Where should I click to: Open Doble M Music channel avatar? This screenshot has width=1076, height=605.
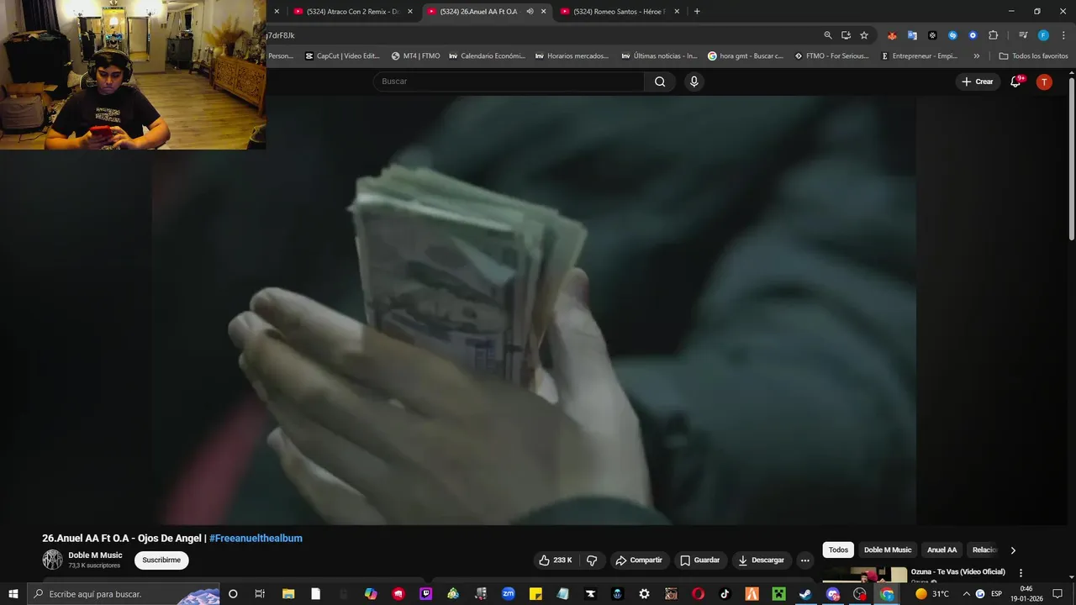53,560
